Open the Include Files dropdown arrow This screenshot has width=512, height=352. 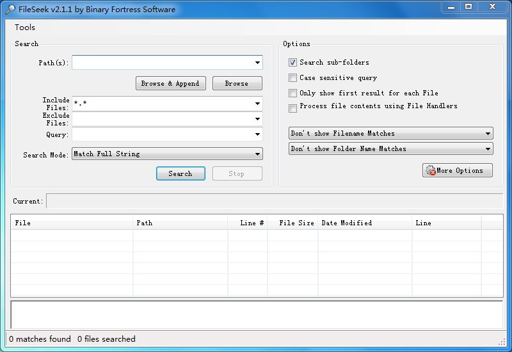257,104
